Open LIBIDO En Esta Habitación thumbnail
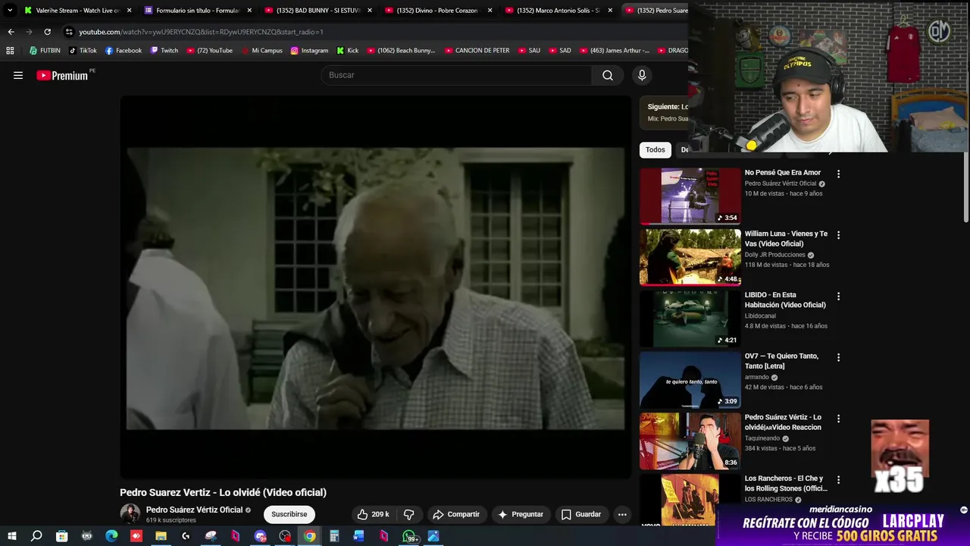 click(690, 318)
